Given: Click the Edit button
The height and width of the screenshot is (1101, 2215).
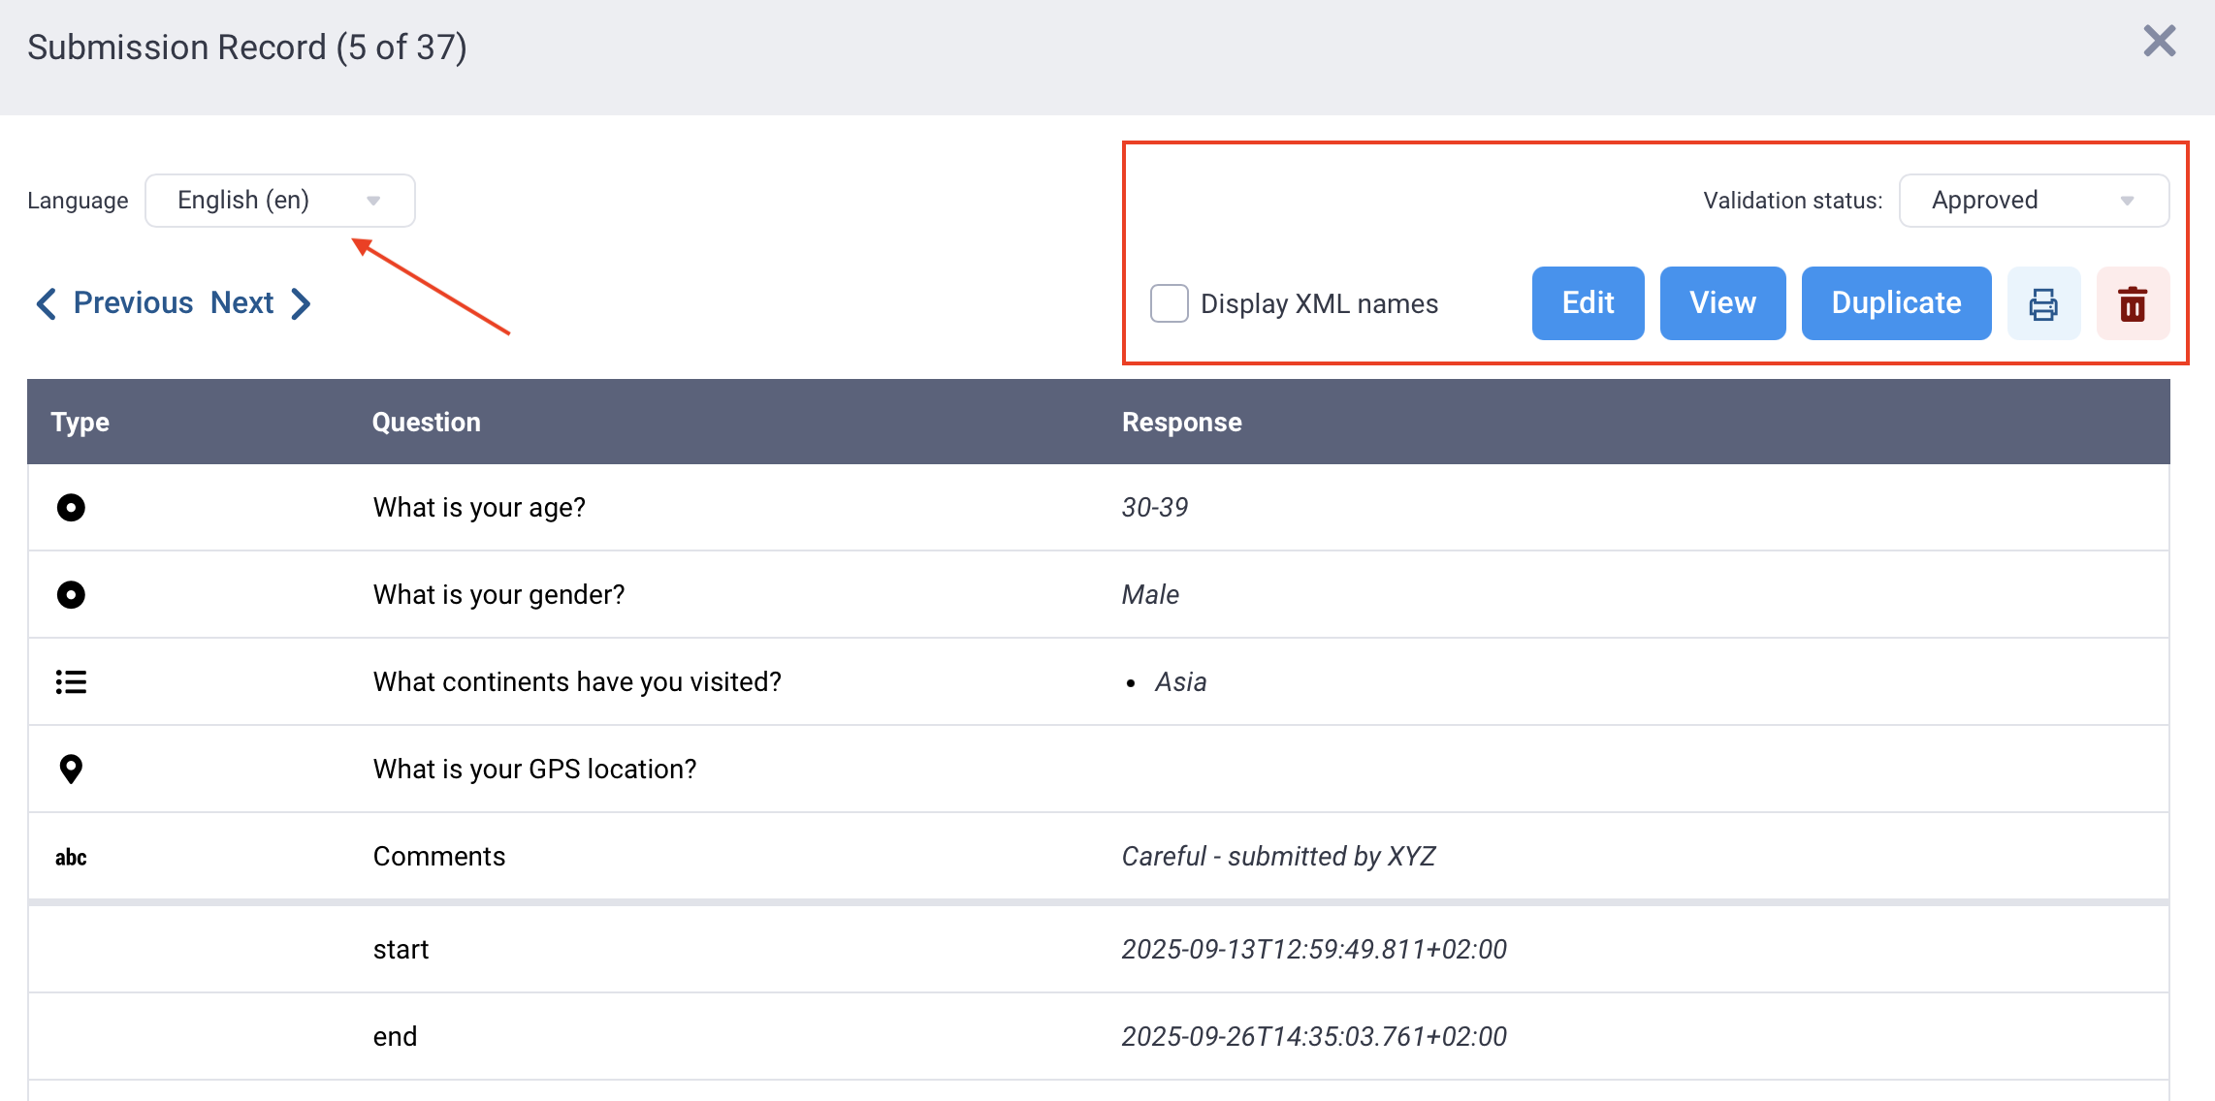Looking at the screenshot, I should pyautogui.click(x=1588, y=303).
